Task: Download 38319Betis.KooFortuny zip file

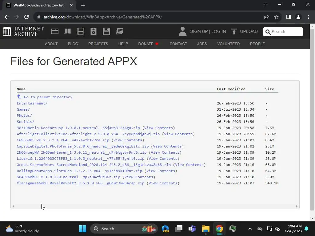Action: coord(78,128)
